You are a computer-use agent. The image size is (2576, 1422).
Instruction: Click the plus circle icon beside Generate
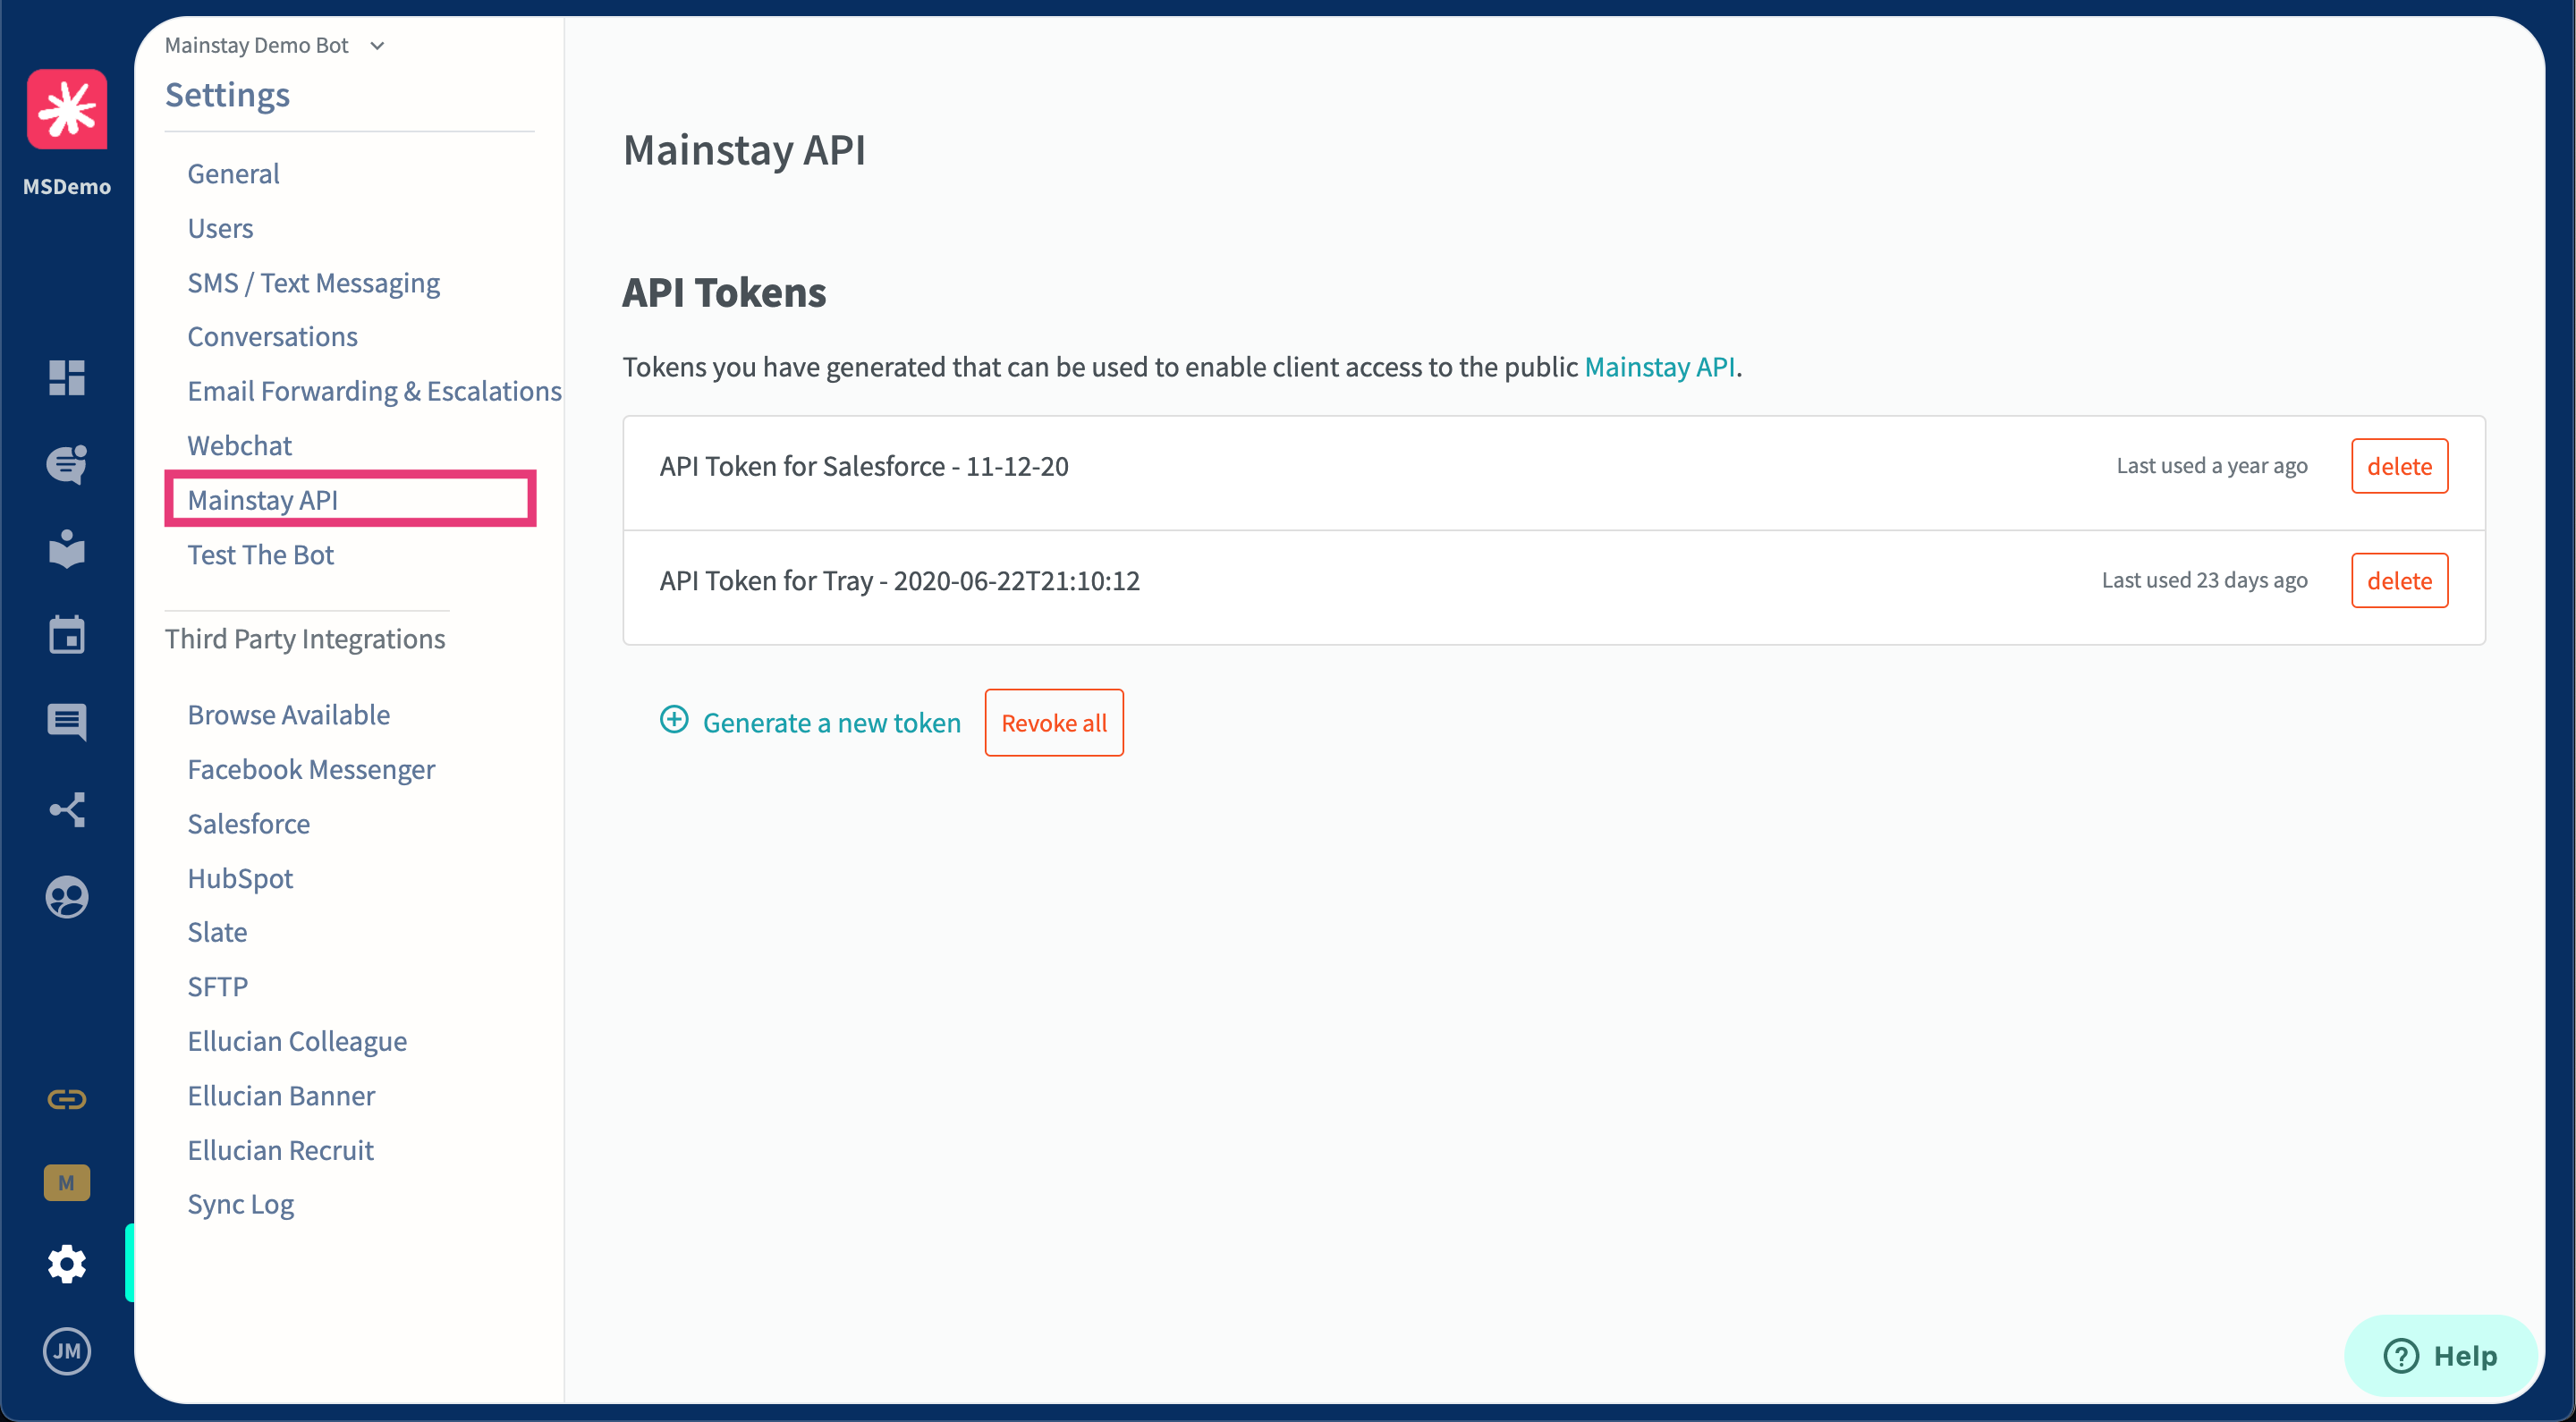[674, 719]
